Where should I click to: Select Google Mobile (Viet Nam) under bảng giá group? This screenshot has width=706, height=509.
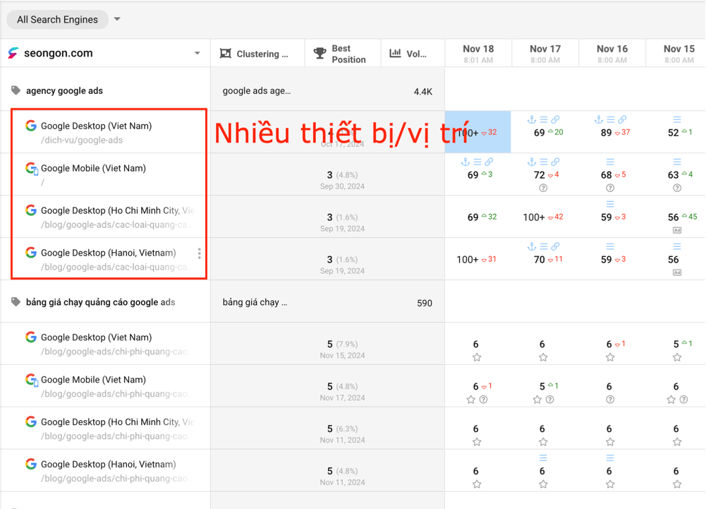pyautogui.click(x=93, y=380)
